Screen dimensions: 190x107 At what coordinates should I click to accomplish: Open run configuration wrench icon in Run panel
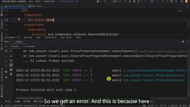click(6, 51)
